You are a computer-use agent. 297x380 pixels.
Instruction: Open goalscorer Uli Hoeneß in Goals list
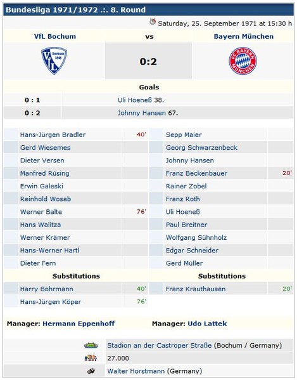click(x=136, y=100)
